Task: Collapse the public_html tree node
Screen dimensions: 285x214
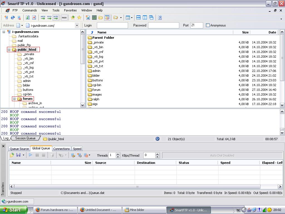Action: click(x=9, y=50)
